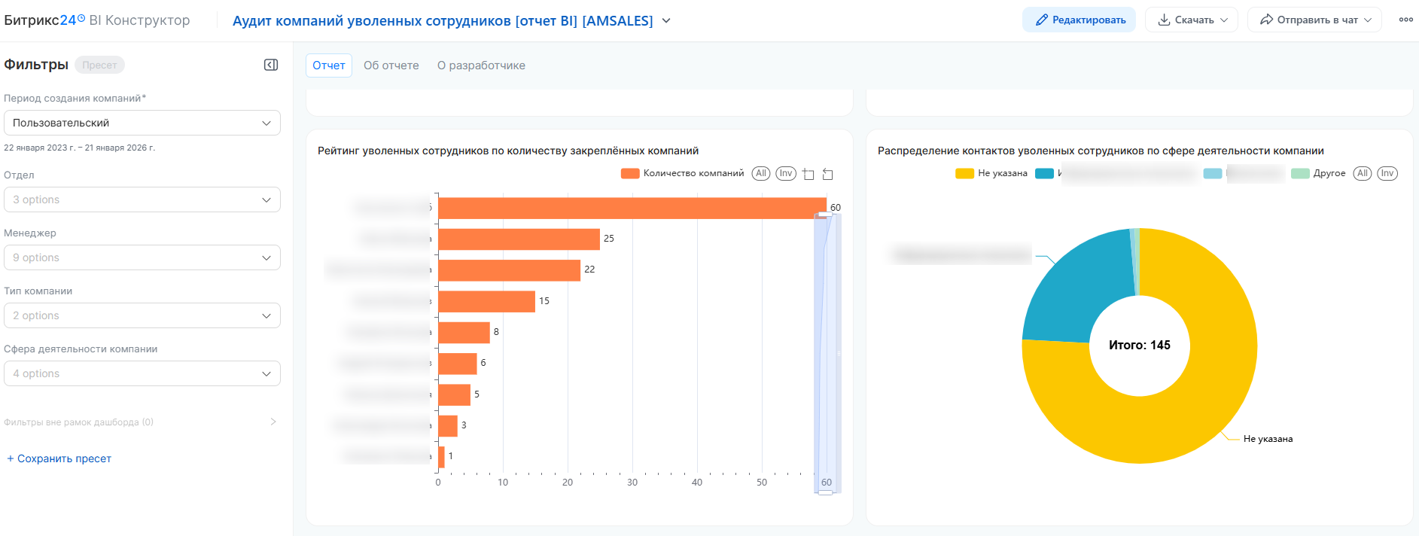Click the 'Итого: 145' donut center text
The height and width of the screenshot is (536, 1419).
(1140, 345)
